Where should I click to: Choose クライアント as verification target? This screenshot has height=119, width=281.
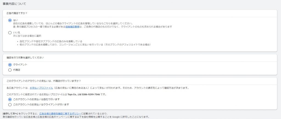(x=10, y=65)
